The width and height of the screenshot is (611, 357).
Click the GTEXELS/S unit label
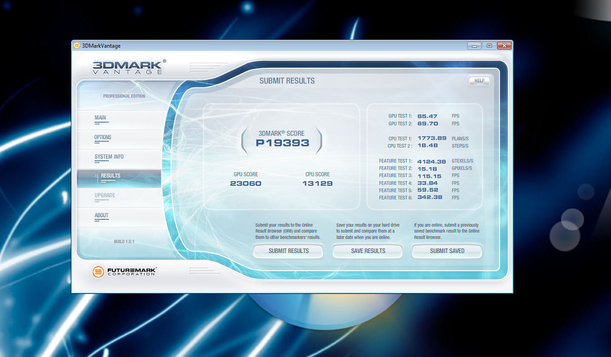462,161
